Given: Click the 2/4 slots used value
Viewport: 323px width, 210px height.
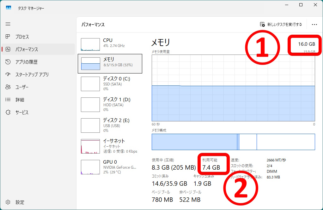Looking at the screenshot, I should coord(270,166).
